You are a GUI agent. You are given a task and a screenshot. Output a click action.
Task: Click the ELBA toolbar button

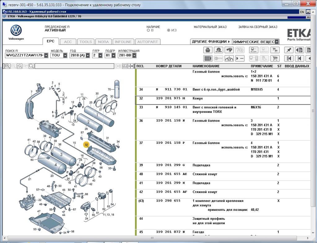tap(254, 50)
